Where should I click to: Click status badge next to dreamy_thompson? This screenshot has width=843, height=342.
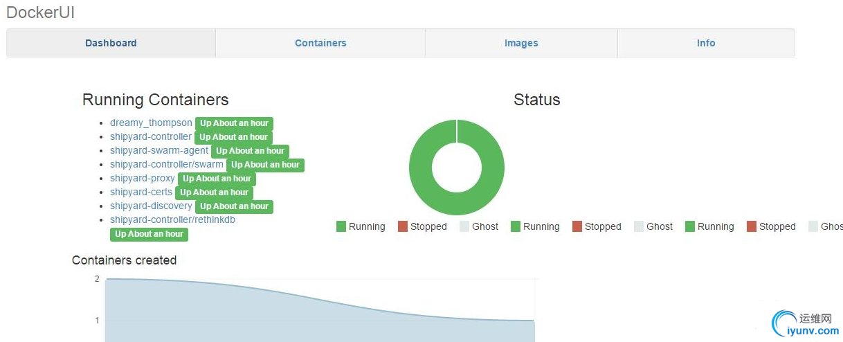234,123
